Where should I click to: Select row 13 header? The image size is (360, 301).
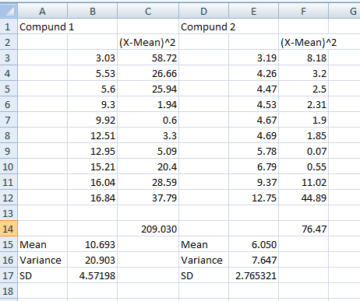click(x=9, y=213)
